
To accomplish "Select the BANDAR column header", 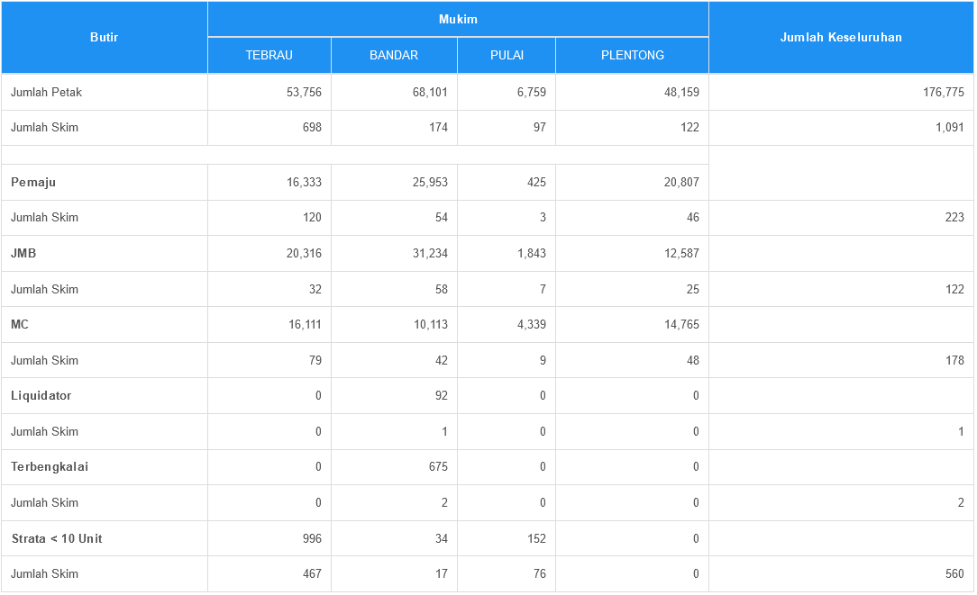I will [394, 55].
